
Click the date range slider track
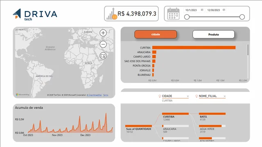pos(215,17)
